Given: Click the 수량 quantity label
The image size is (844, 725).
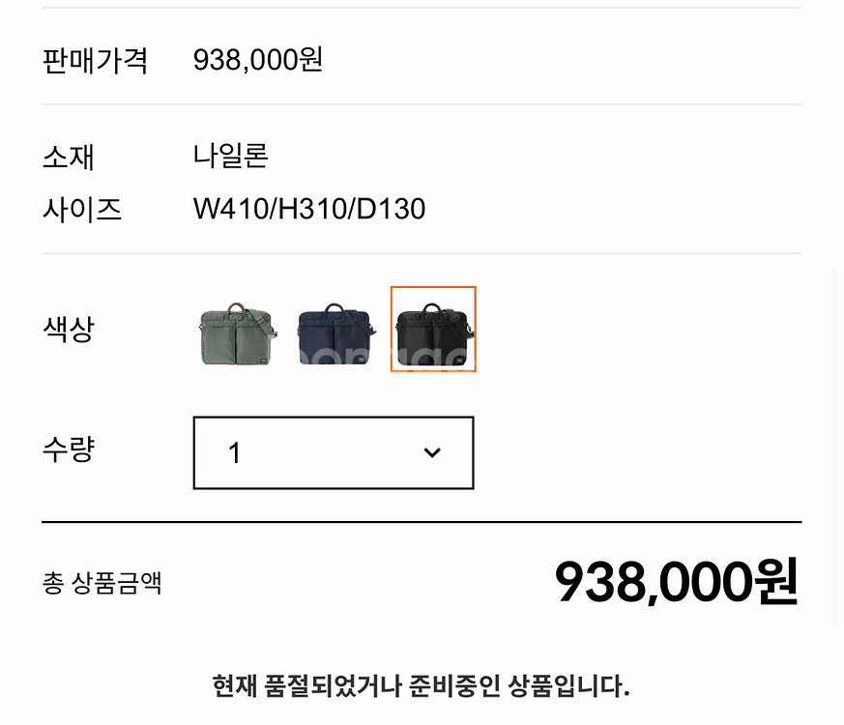Looking at the screenshot, I should [68, 449].
